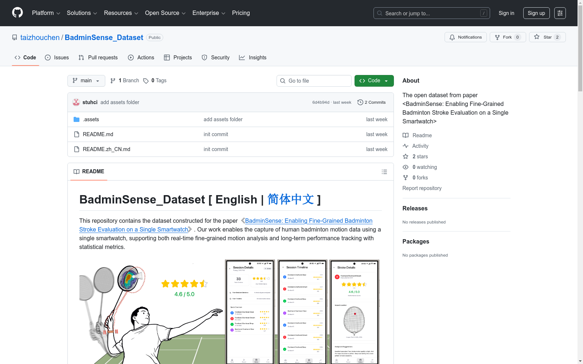Click the Notifications bell button
The height and width of the screenshot is (364, 583).
(x=465, y=37)
